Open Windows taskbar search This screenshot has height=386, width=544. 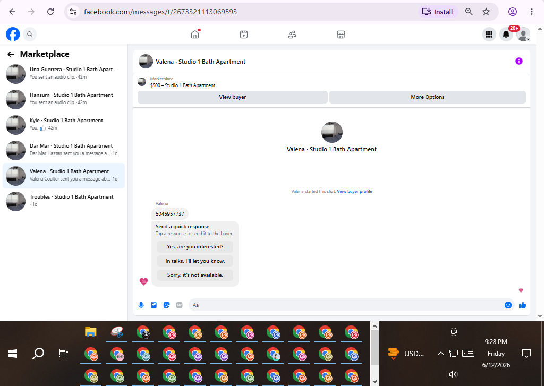tap(38, 354)
